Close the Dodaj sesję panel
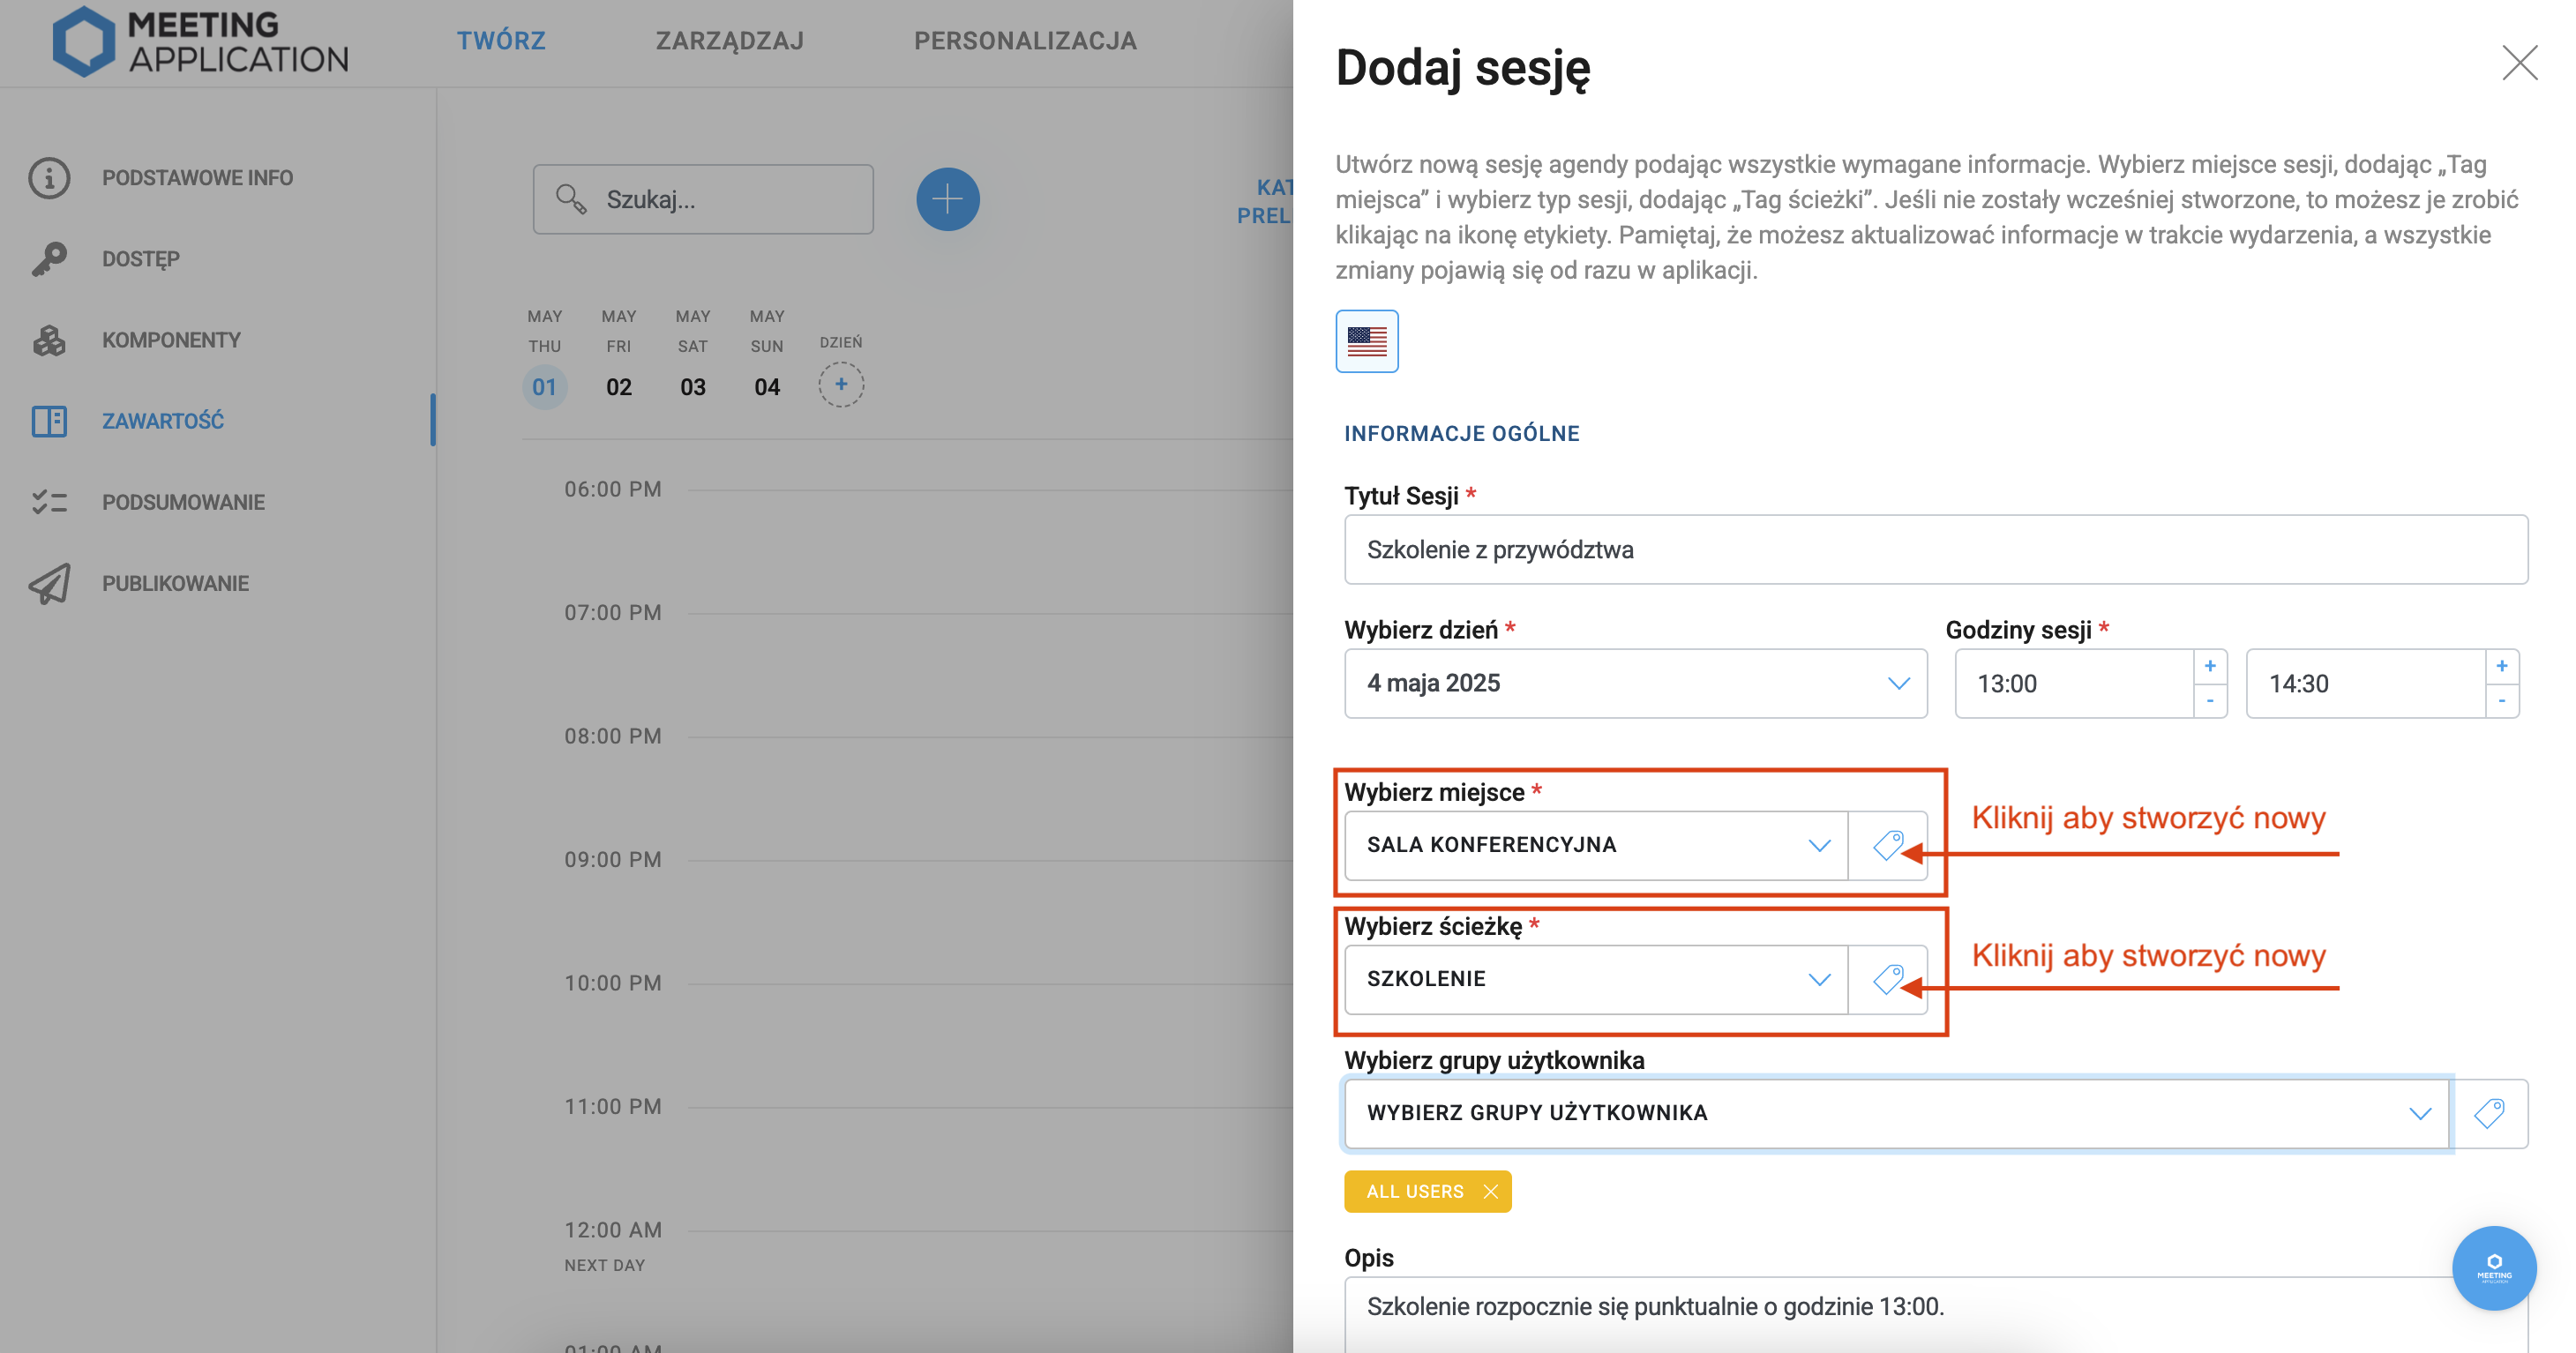This screenshot has width=2576, height=1353. pyautogui.click(x=2519, y=62)
